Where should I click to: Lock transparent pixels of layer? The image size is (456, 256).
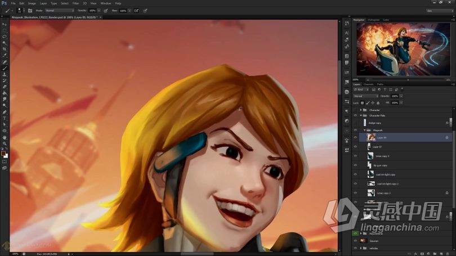coord(363,103)
